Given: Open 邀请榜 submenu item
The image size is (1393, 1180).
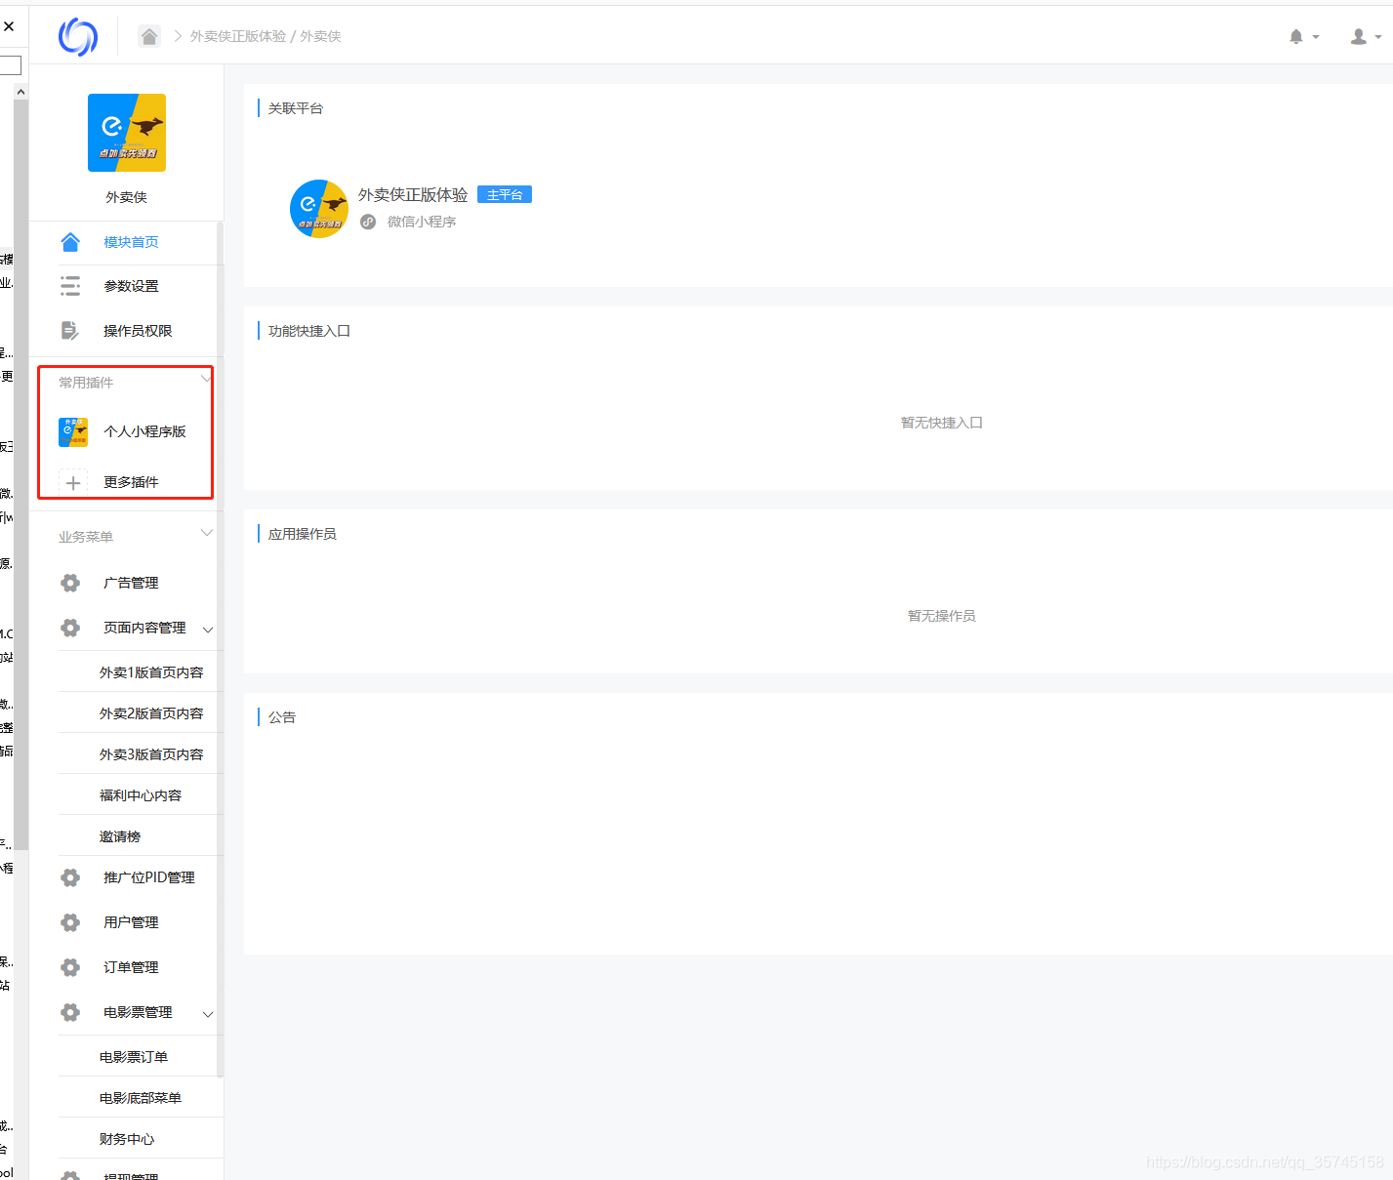Looking at the screenshot, I should [x=120, y=836].
